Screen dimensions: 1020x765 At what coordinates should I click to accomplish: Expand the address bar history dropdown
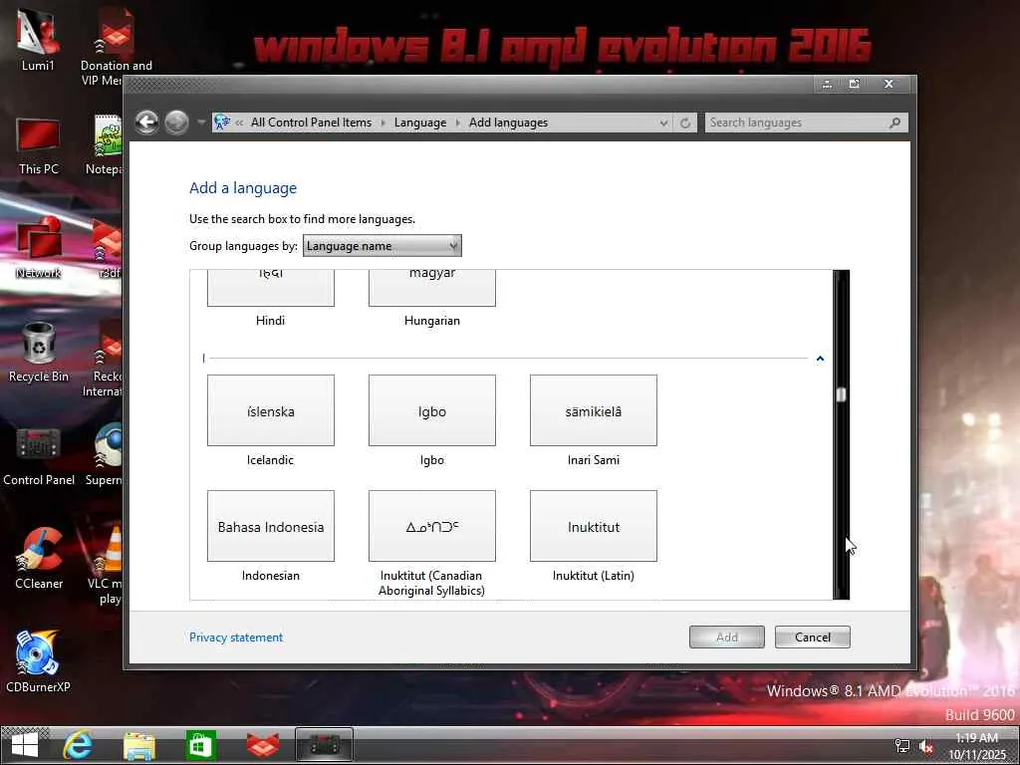click(x=662, y=123)
